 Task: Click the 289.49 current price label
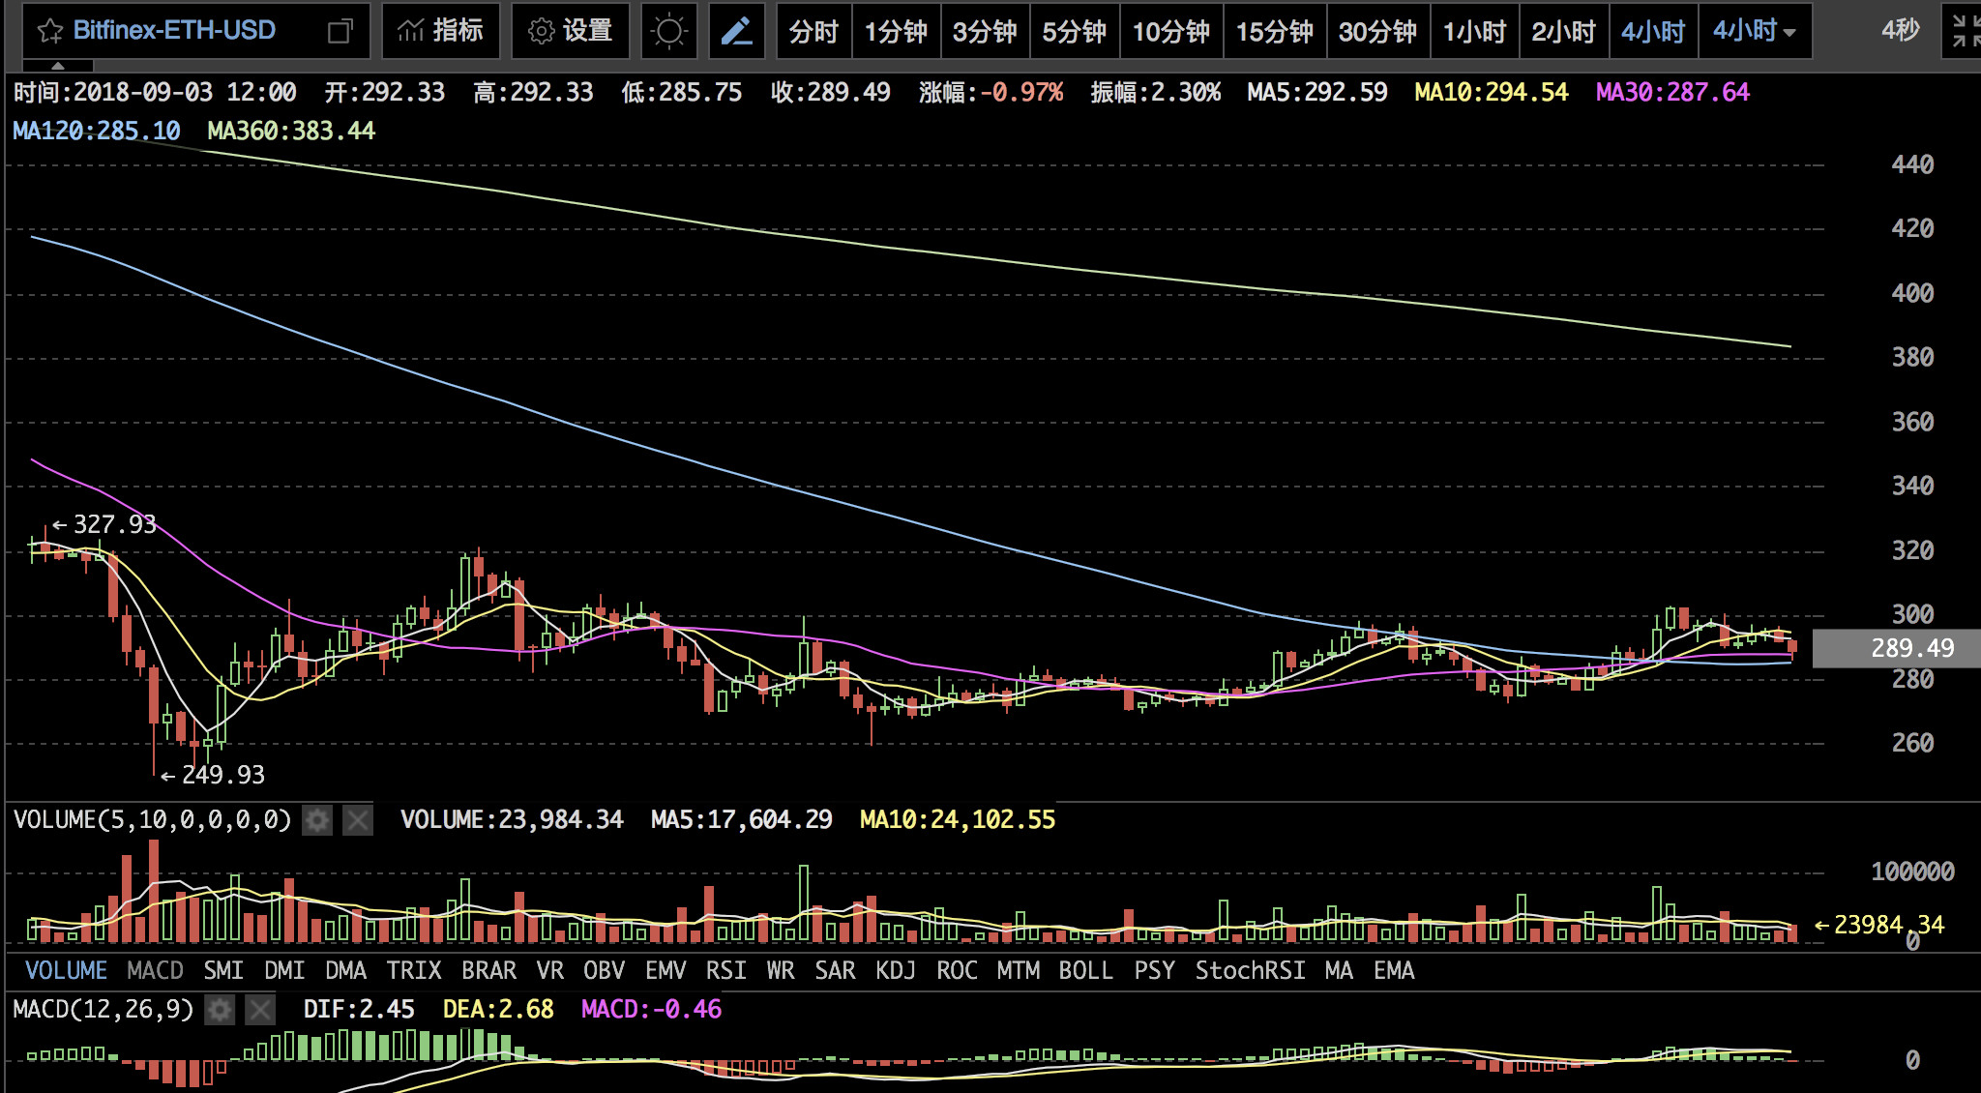(x=1897, y=648)
